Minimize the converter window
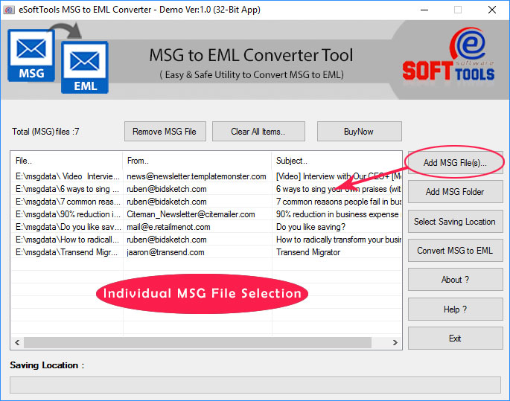 click(x=424, y=10)
